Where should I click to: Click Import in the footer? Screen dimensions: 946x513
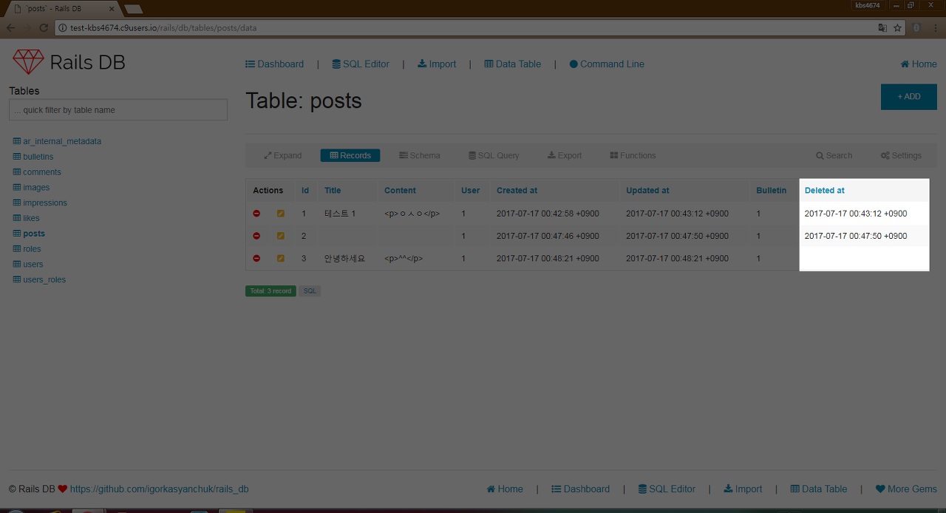point(743,489)
